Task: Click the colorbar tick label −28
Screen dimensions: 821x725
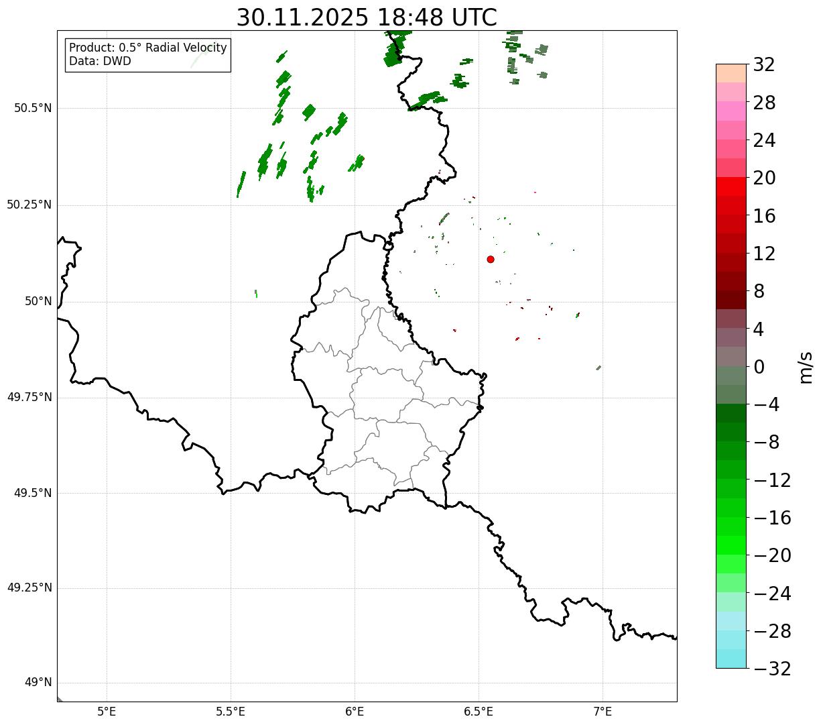Action: (772, 631)
